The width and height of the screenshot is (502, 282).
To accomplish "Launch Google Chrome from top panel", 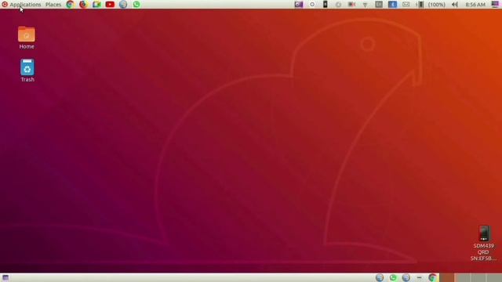I will tap(70, 5).
